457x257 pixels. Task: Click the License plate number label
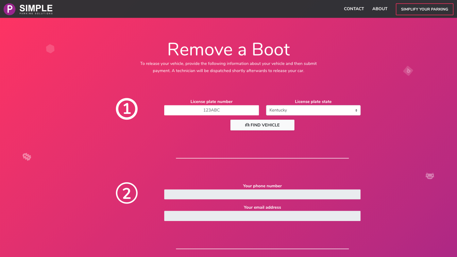(x=211, y=102)
